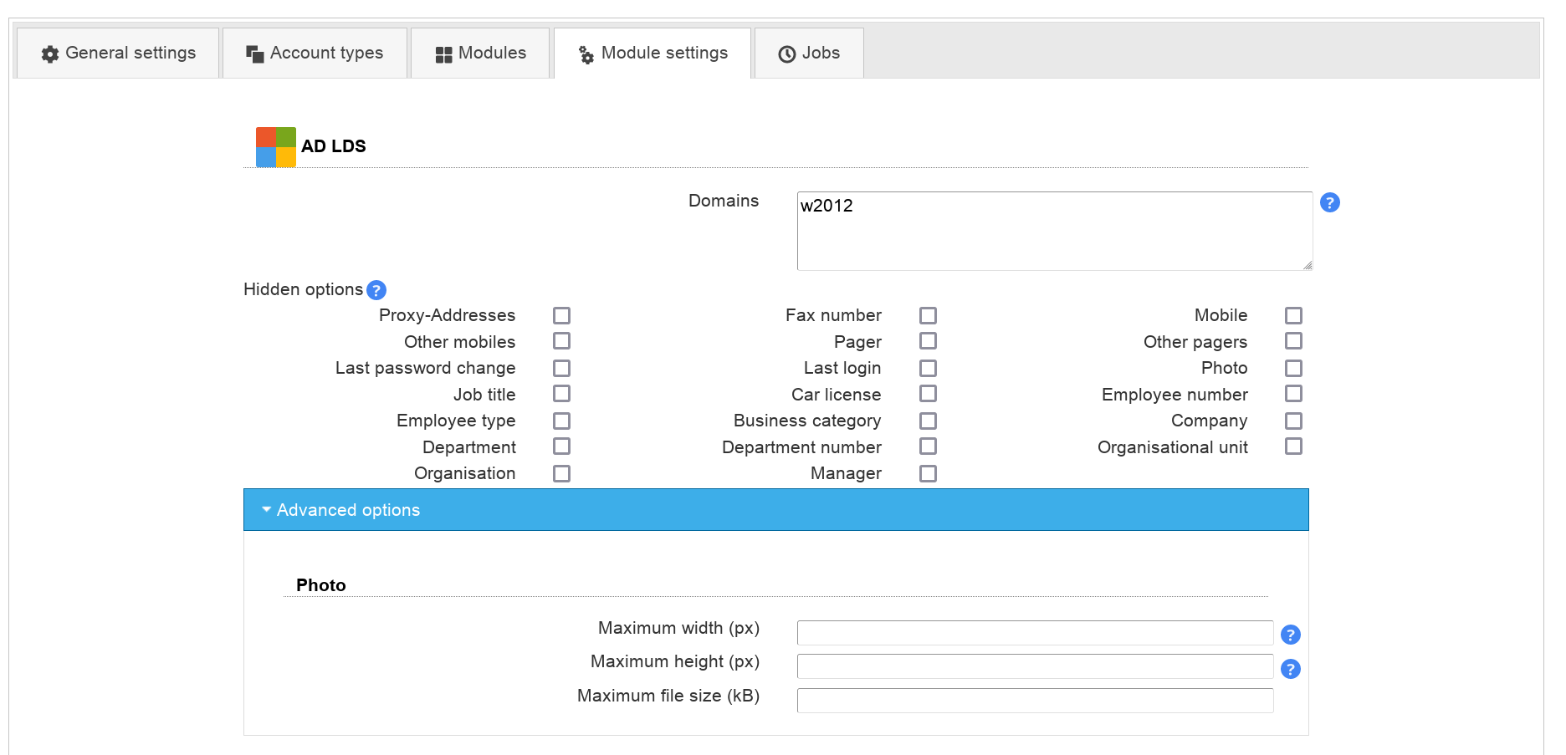Open help for Maximum height field
Screen dimensions: 1566x755
point(1290,669)
